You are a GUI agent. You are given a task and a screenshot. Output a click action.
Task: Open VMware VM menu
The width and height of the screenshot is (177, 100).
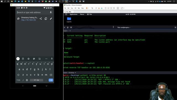[76, 8]
